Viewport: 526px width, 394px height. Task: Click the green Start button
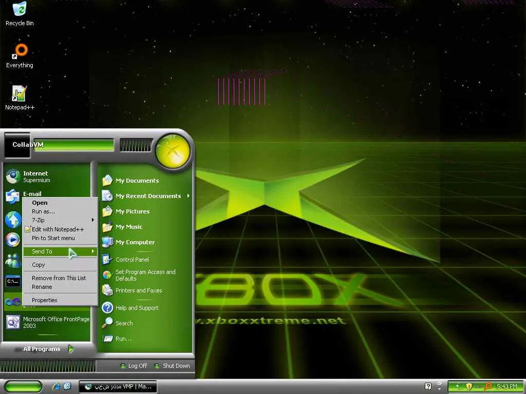click(x=23, y=387)
